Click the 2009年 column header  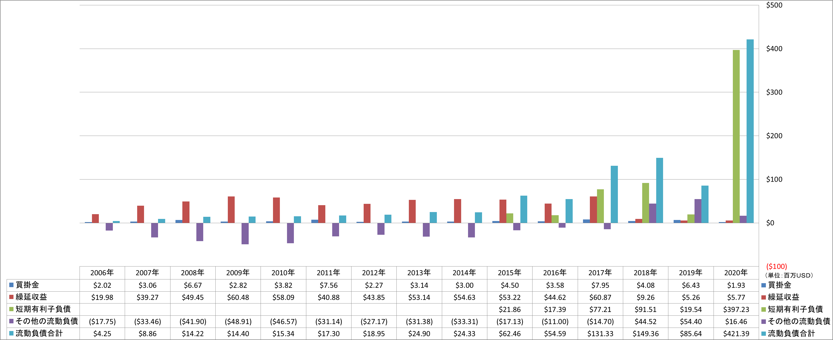pos(238,273)
